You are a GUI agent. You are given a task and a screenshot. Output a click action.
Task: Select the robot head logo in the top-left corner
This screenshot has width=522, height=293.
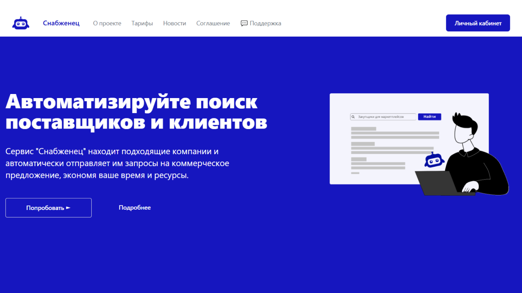[20, 22]
